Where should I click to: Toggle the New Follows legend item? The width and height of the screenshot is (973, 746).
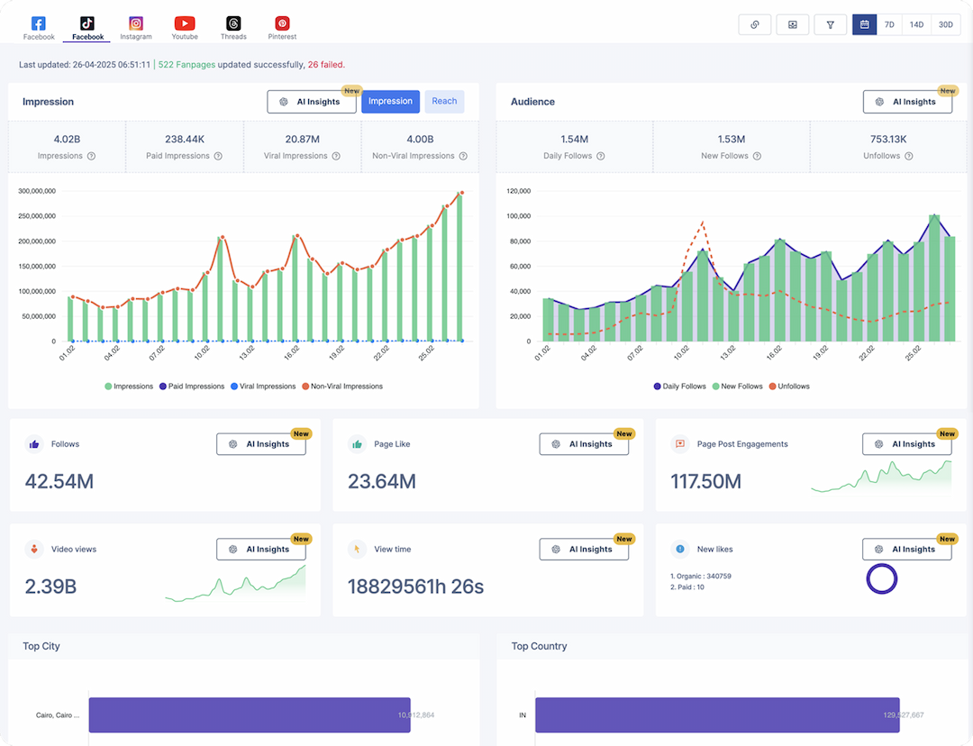737,386
